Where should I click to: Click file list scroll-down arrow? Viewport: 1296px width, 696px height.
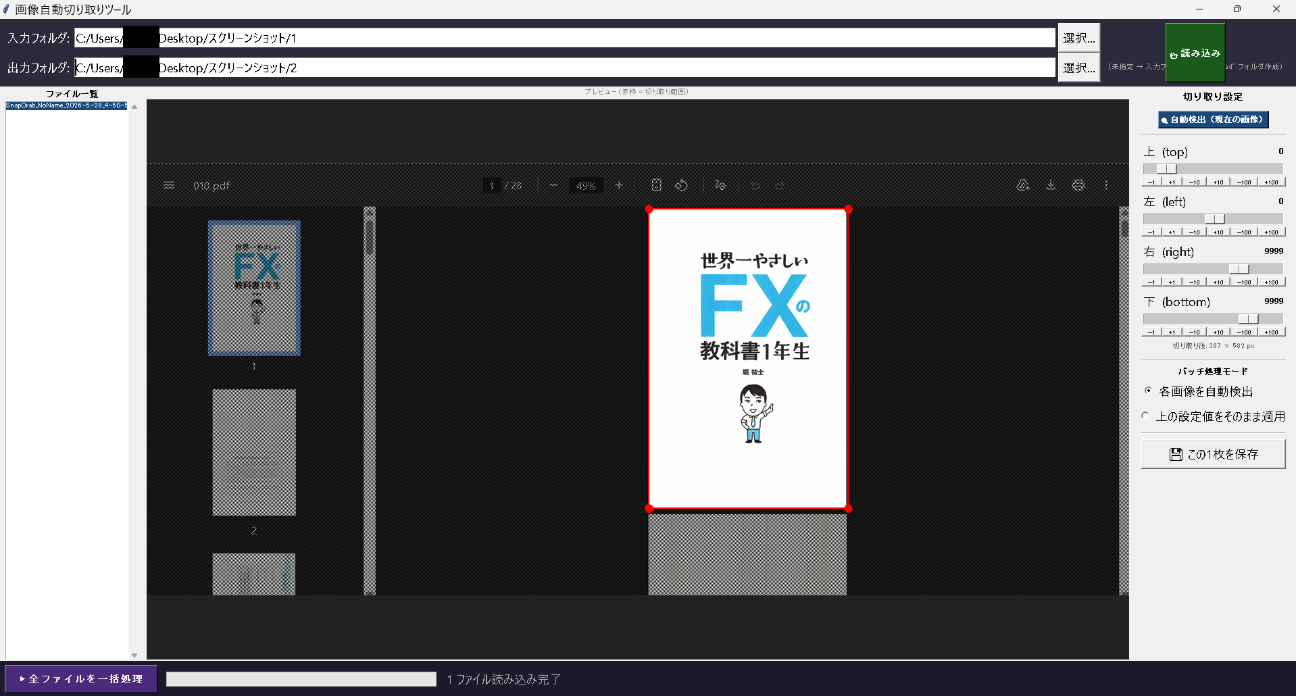click(x=134, y=655)
